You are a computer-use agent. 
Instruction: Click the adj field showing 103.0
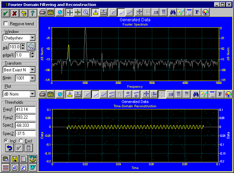click(15, 47)
